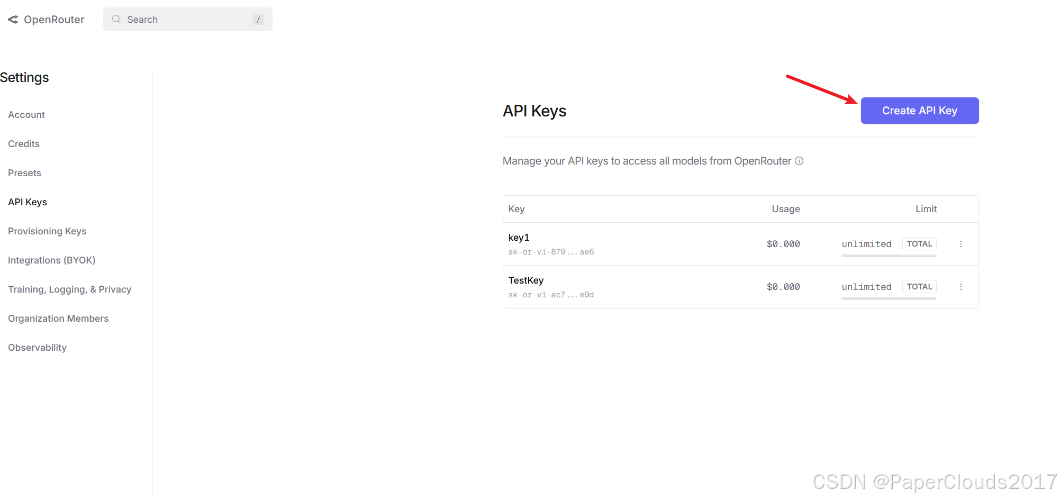1060x500 pixels.
Task: Click the masked key sk-or-v1-ac7...e9d
Action: pos(551,295)
